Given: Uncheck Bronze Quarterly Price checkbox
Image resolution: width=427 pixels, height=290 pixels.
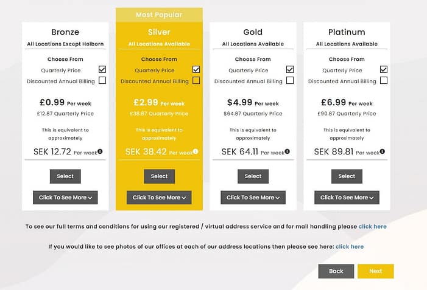Looking at the screenshot, I should [x=102, y=69].
